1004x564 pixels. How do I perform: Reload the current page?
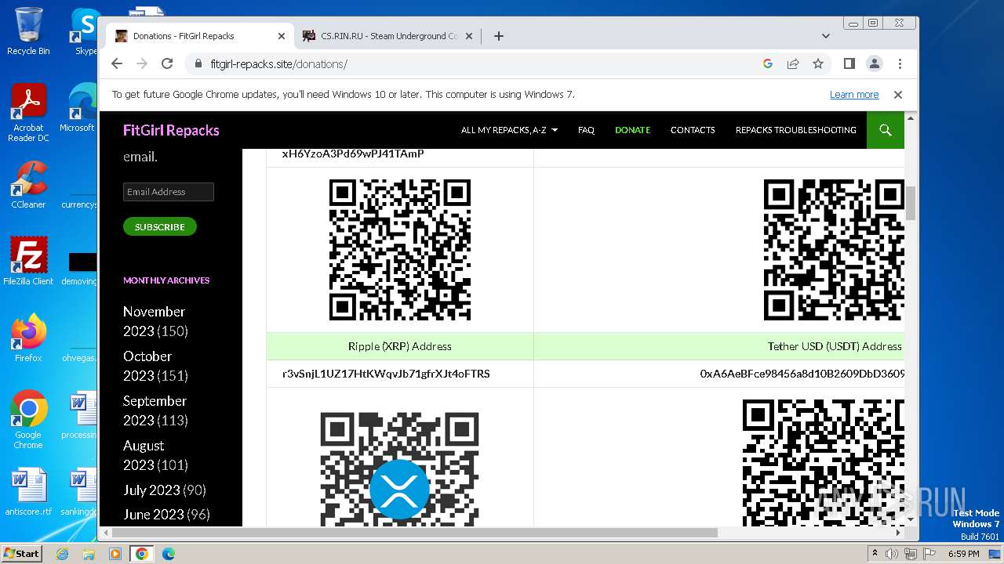coord(167,63)
